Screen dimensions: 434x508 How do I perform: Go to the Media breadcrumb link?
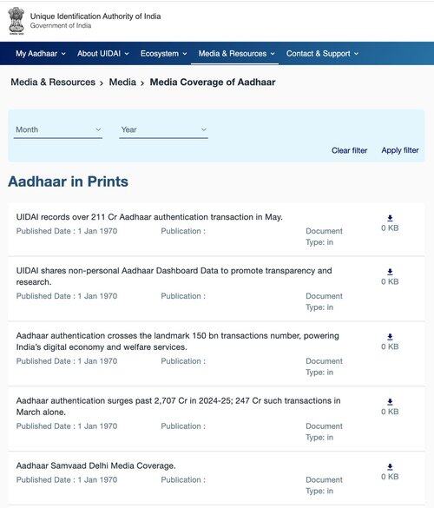point(122,82)
